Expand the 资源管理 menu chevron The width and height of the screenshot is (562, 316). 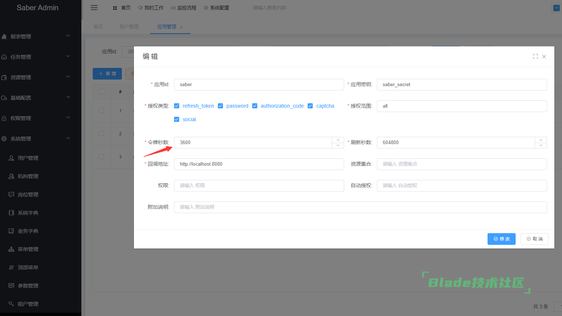(x=68, y=77)
